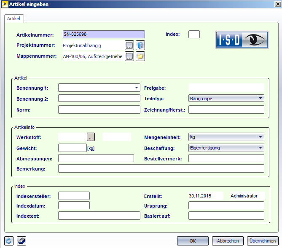This screenshot has width=282, height=248.
Task: Click the Artikelnummer field with SN-025698
Action: click(x=103, y=35)
